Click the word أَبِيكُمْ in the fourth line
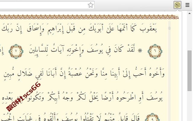This screenshot has width=193, height=121. pos(54,97)
